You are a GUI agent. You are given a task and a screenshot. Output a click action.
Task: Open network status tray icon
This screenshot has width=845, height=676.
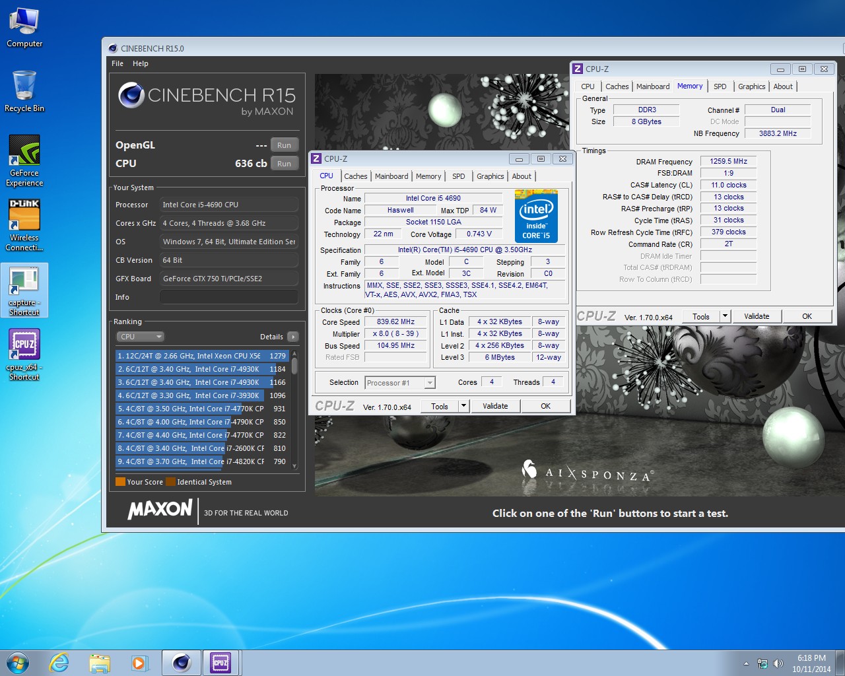(762, 663)
